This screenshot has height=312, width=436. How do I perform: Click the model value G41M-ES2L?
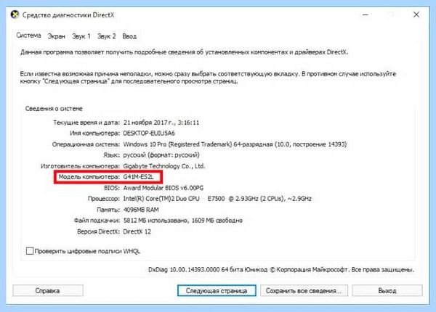pyautogui.click(x=138, y=177)
